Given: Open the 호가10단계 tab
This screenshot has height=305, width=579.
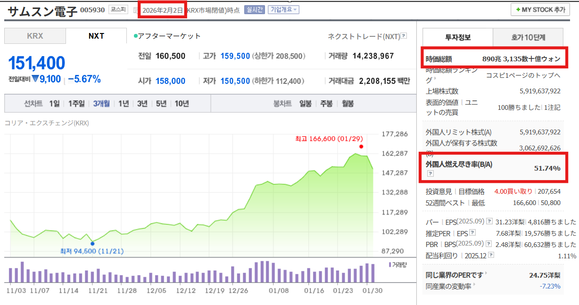Looking at the screenshot, I should [x=528, y=37].
